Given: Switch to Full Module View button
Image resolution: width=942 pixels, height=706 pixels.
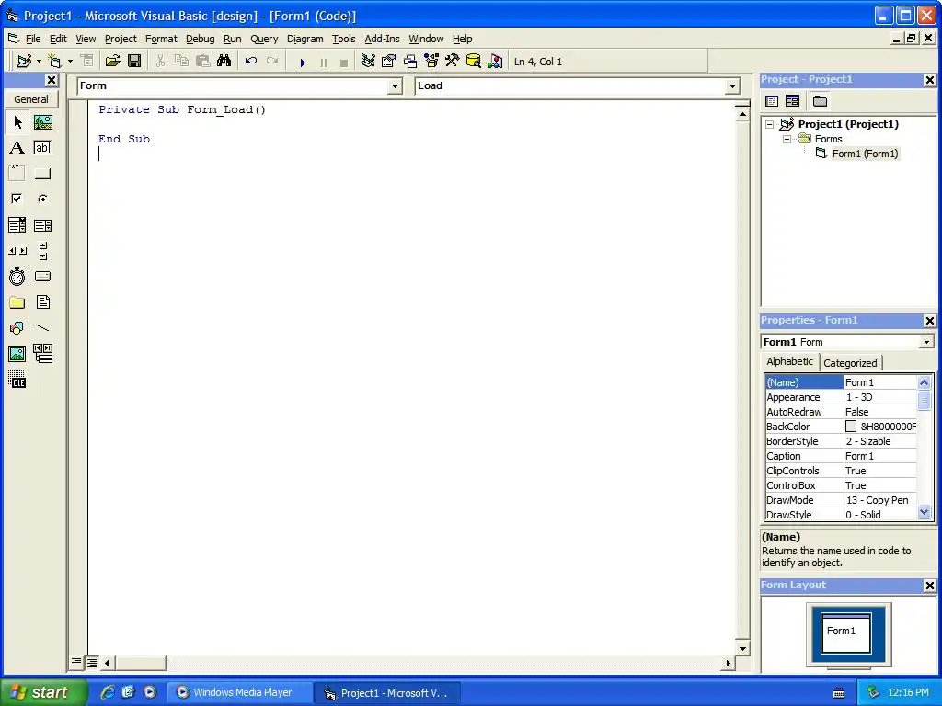Looking at the screenshot, I should (92, 663).
